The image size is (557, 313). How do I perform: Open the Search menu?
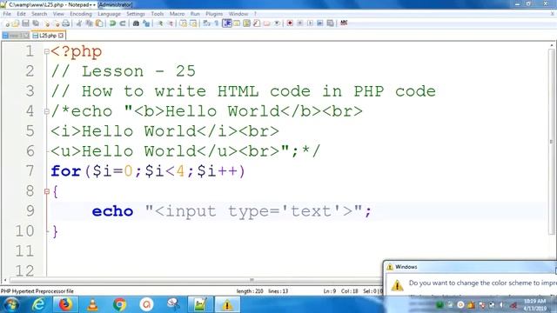coord(39,14)
